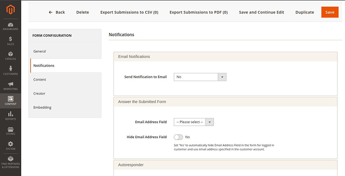Open the Stores storefront icon
Screen dimensions: 345x176
(11, 129)
